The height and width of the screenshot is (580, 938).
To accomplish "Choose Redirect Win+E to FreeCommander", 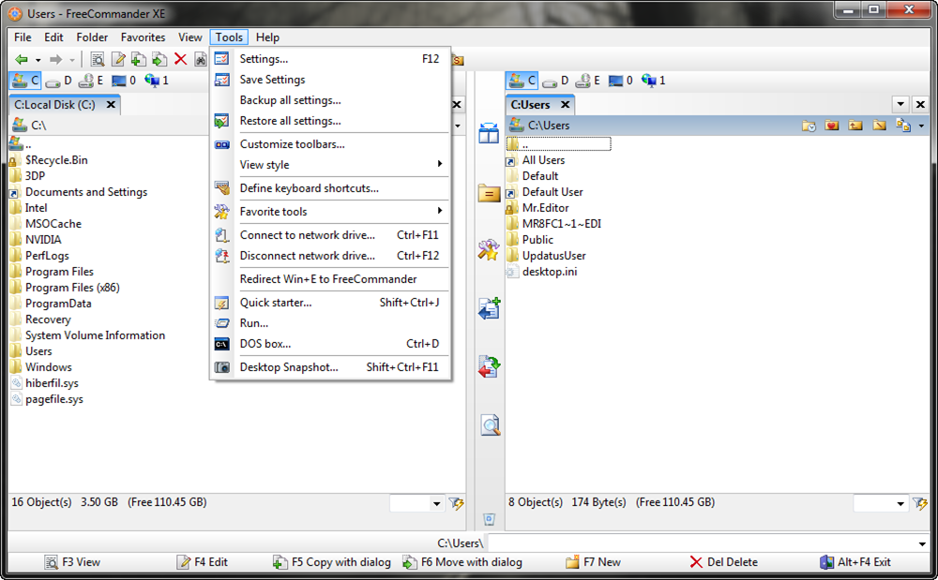I will pos(330,279).
